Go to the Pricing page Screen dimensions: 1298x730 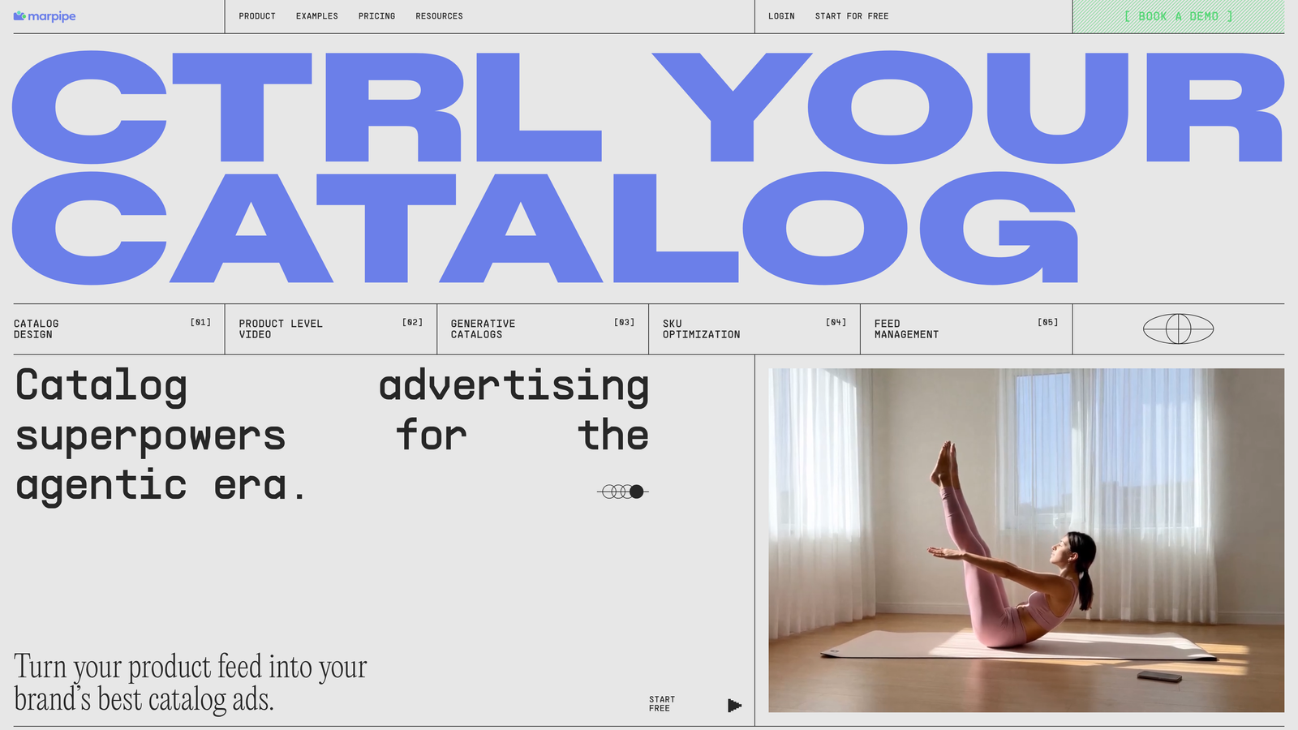click(376, 16)
